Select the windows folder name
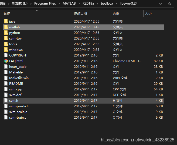The height and width of the screenshot is (145, 177). (x=16, y=50)
